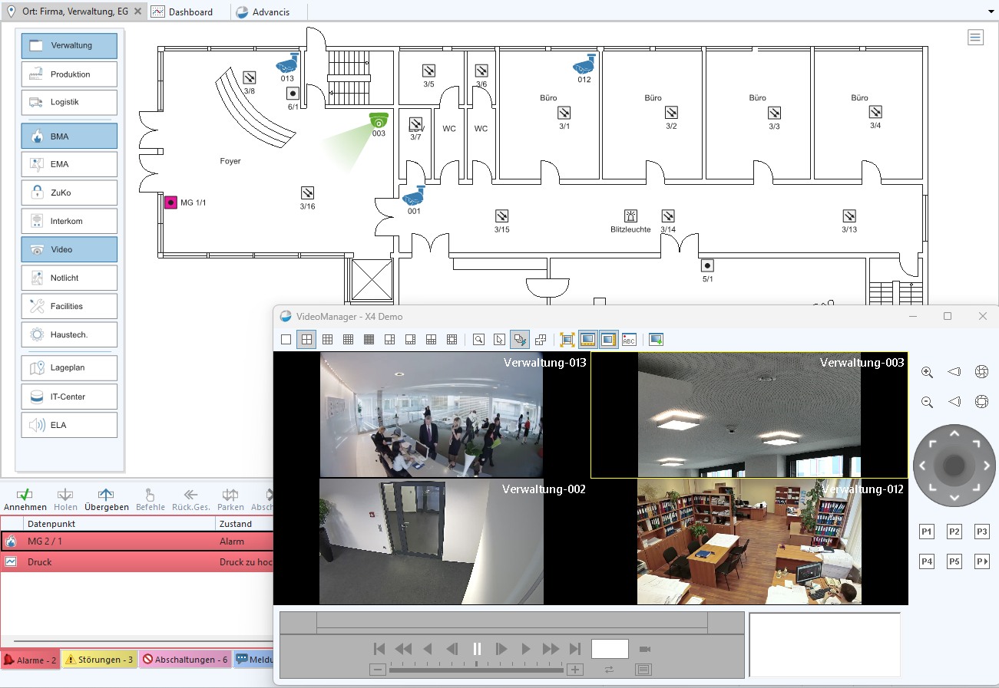
Task: Click the add video window icon
Action: 656,339
